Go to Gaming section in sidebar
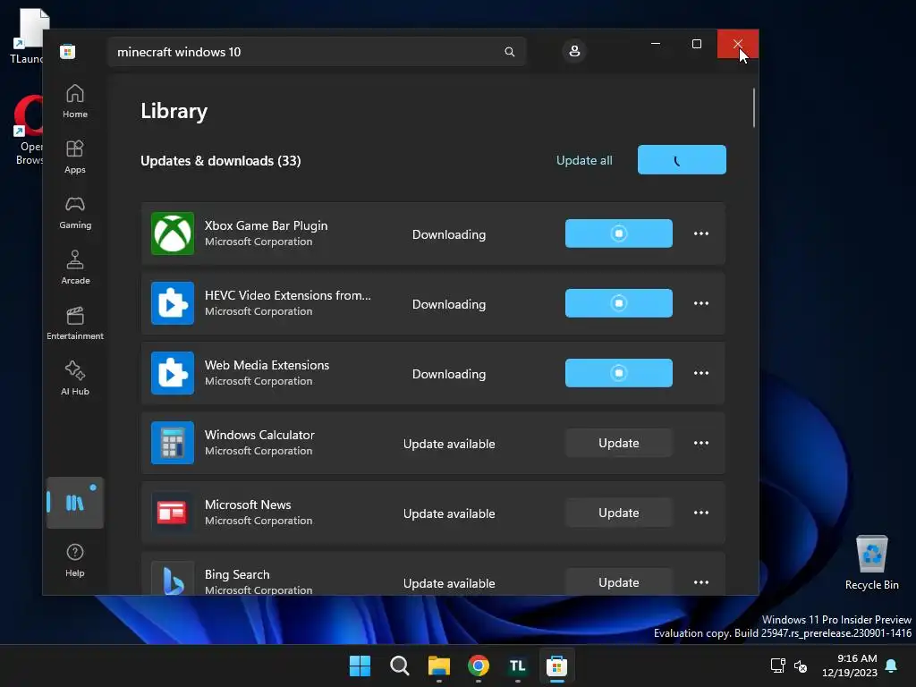The image size is (916, 687). pos(75,212)
